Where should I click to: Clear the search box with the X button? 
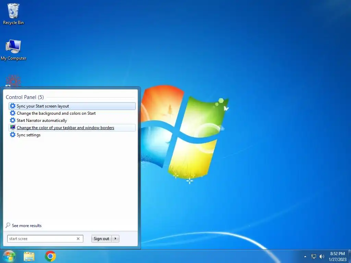point(78,239)
